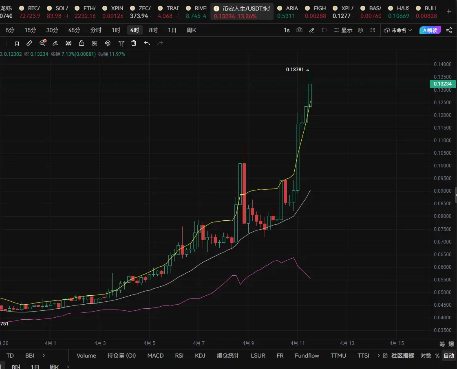Click the candlestick pattern tool icon
Screen dimensions: 457x369
pos(68,43)
